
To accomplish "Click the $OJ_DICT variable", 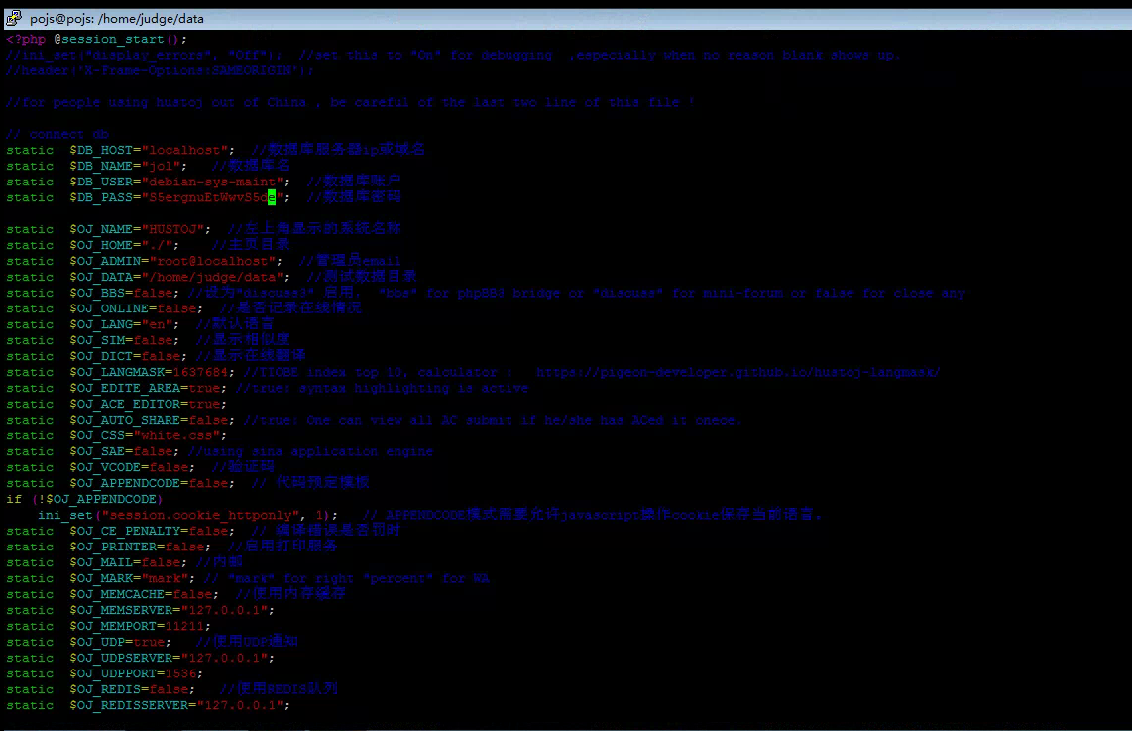I will [x=101, y=357].
